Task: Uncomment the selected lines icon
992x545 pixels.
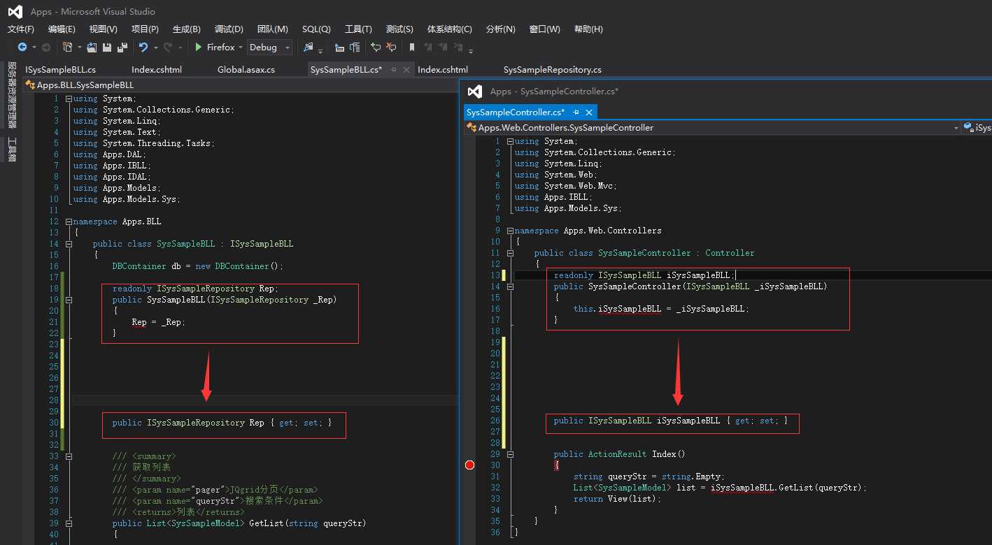Action: click(x=391, y=48)
